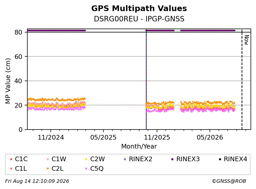Click the C1W legend entry
The height and width of the screenshot is (189, 256).
click(x=56, y=159)
